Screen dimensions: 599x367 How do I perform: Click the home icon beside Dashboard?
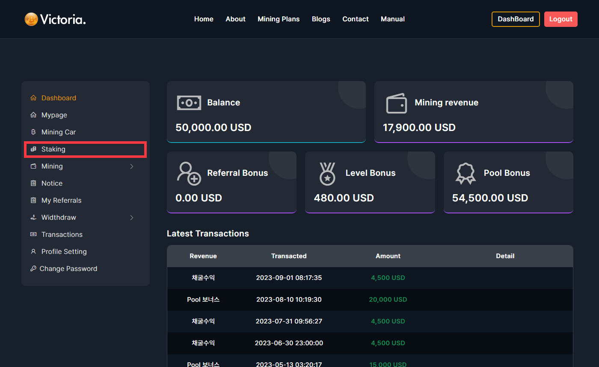coord(33,98)
